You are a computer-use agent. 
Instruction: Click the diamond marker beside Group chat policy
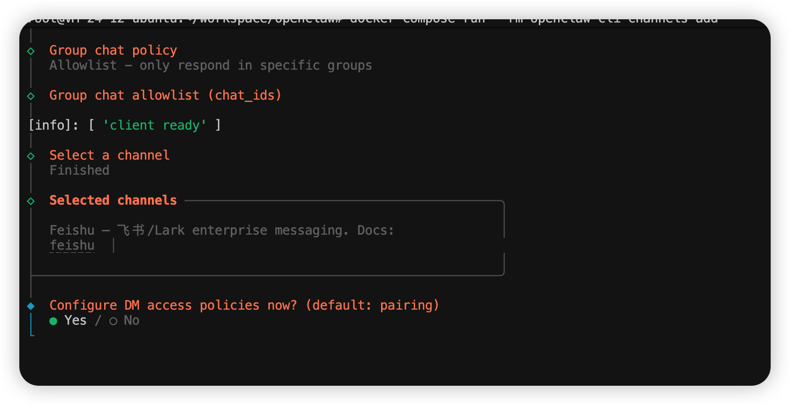pos(31,51)
